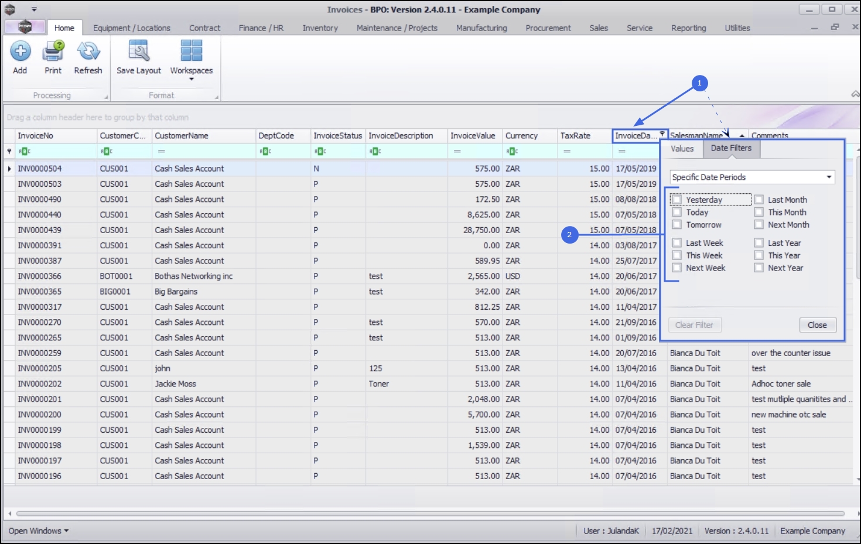861x544 pixels.
Task: Click the Close button in filter popup
Action: [818, 325]
